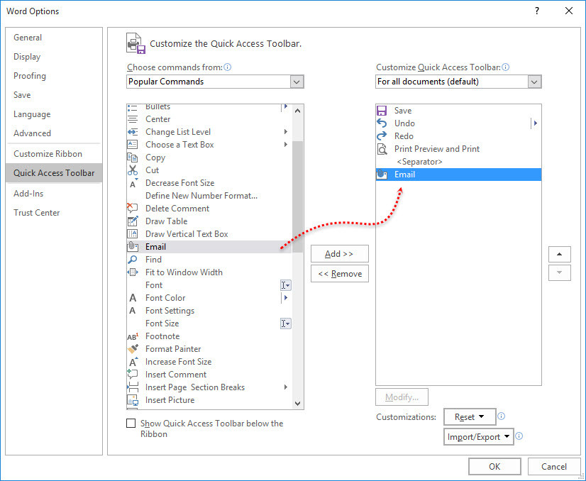
Task: Select the Insert Page Section Breaks icon
Action: (132, 387)
